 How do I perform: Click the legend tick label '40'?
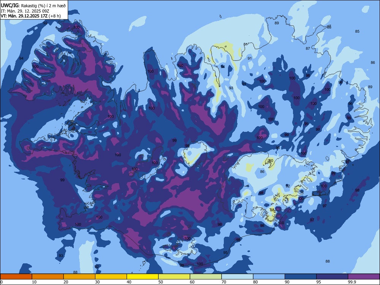(129, 282)
